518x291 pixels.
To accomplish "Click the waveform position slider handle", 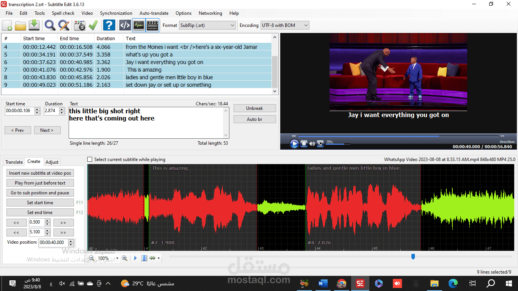I will coord(413,257).
